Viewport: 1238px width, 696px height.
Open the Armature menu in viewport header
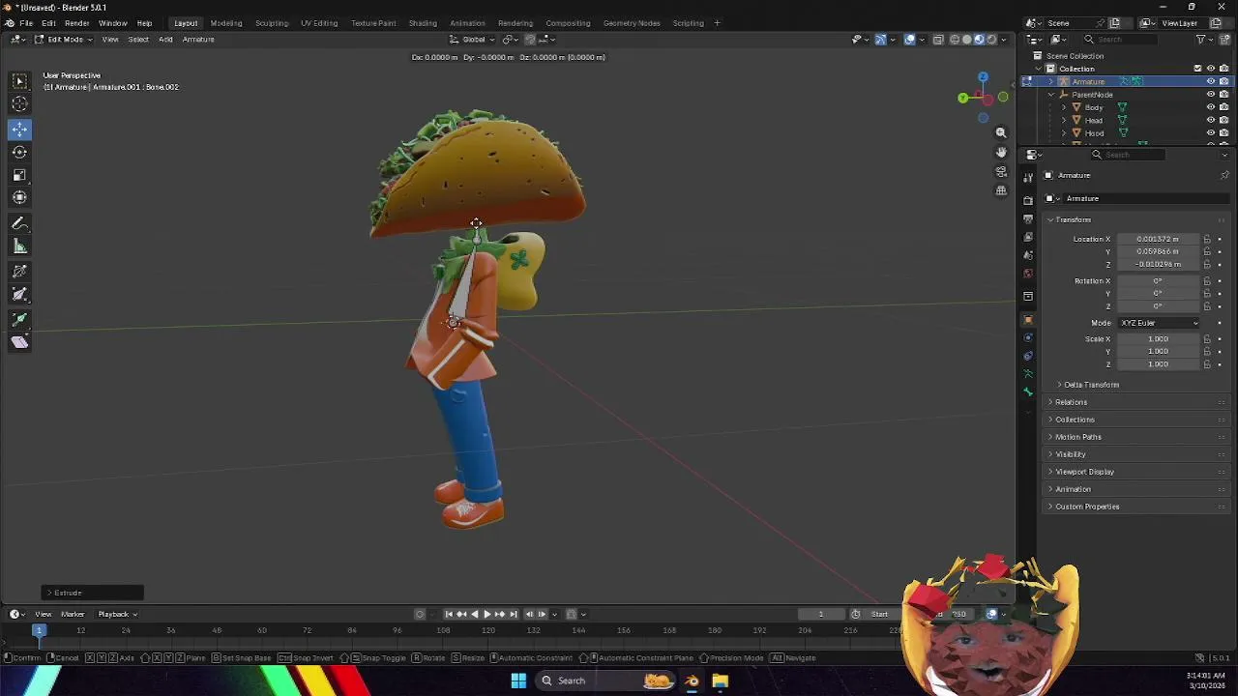[x=198, y=40]
